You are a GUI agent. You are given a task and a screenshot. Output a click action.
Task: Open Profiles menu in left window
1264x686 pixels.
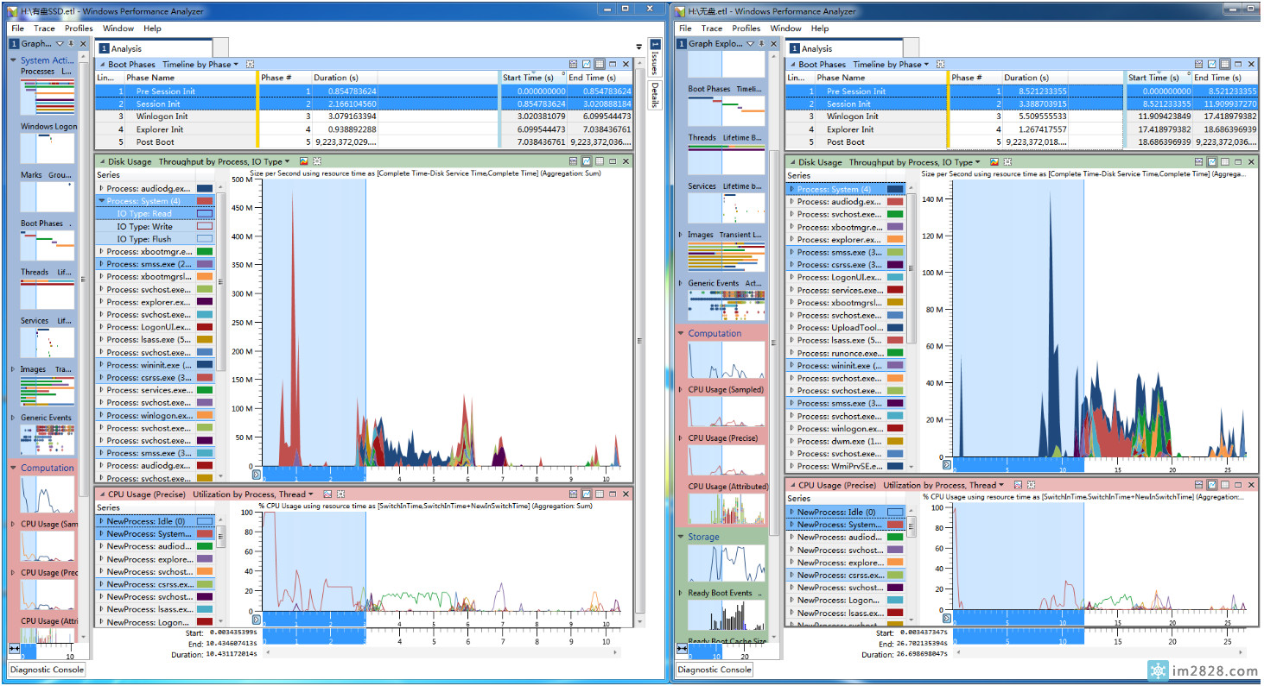pos(79,28)
